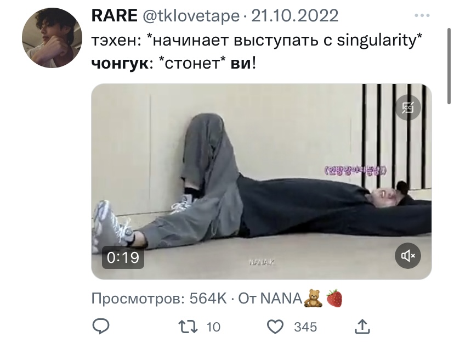Open the 21.10.2022 tweet date link
This screenshot has height=343, width=454.
coord(295,16)
